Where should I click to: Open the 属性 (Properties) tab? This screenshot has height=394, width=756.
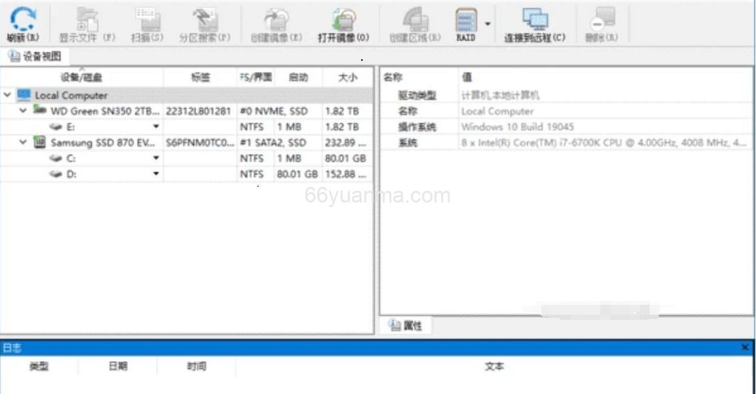pos(405,325)
